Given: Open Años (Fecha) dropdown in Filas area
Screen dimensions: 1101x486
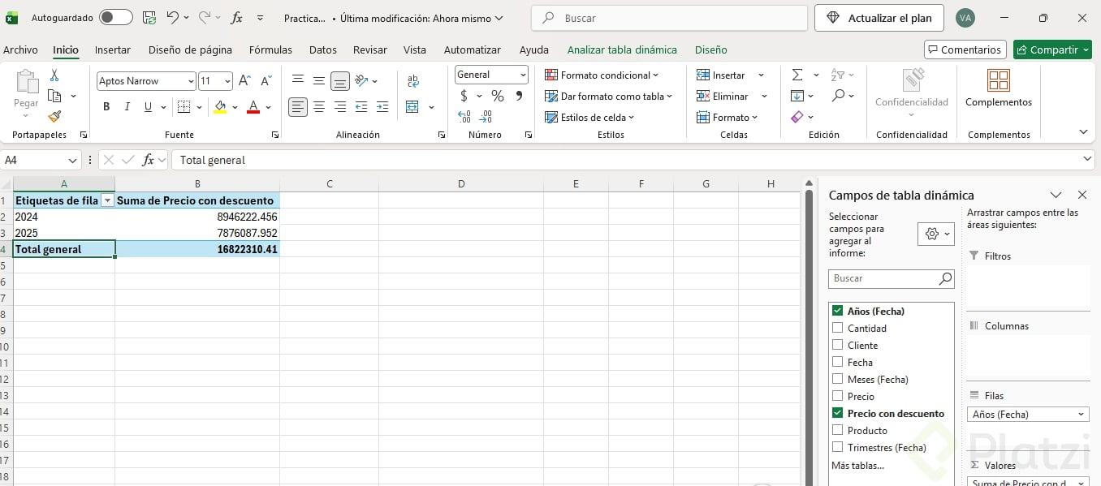Looking at the screenshot, I should (1082, 415).
